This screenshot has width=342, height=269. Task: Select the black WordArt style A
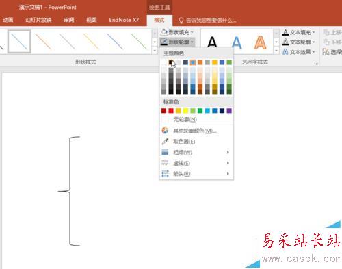212,42
